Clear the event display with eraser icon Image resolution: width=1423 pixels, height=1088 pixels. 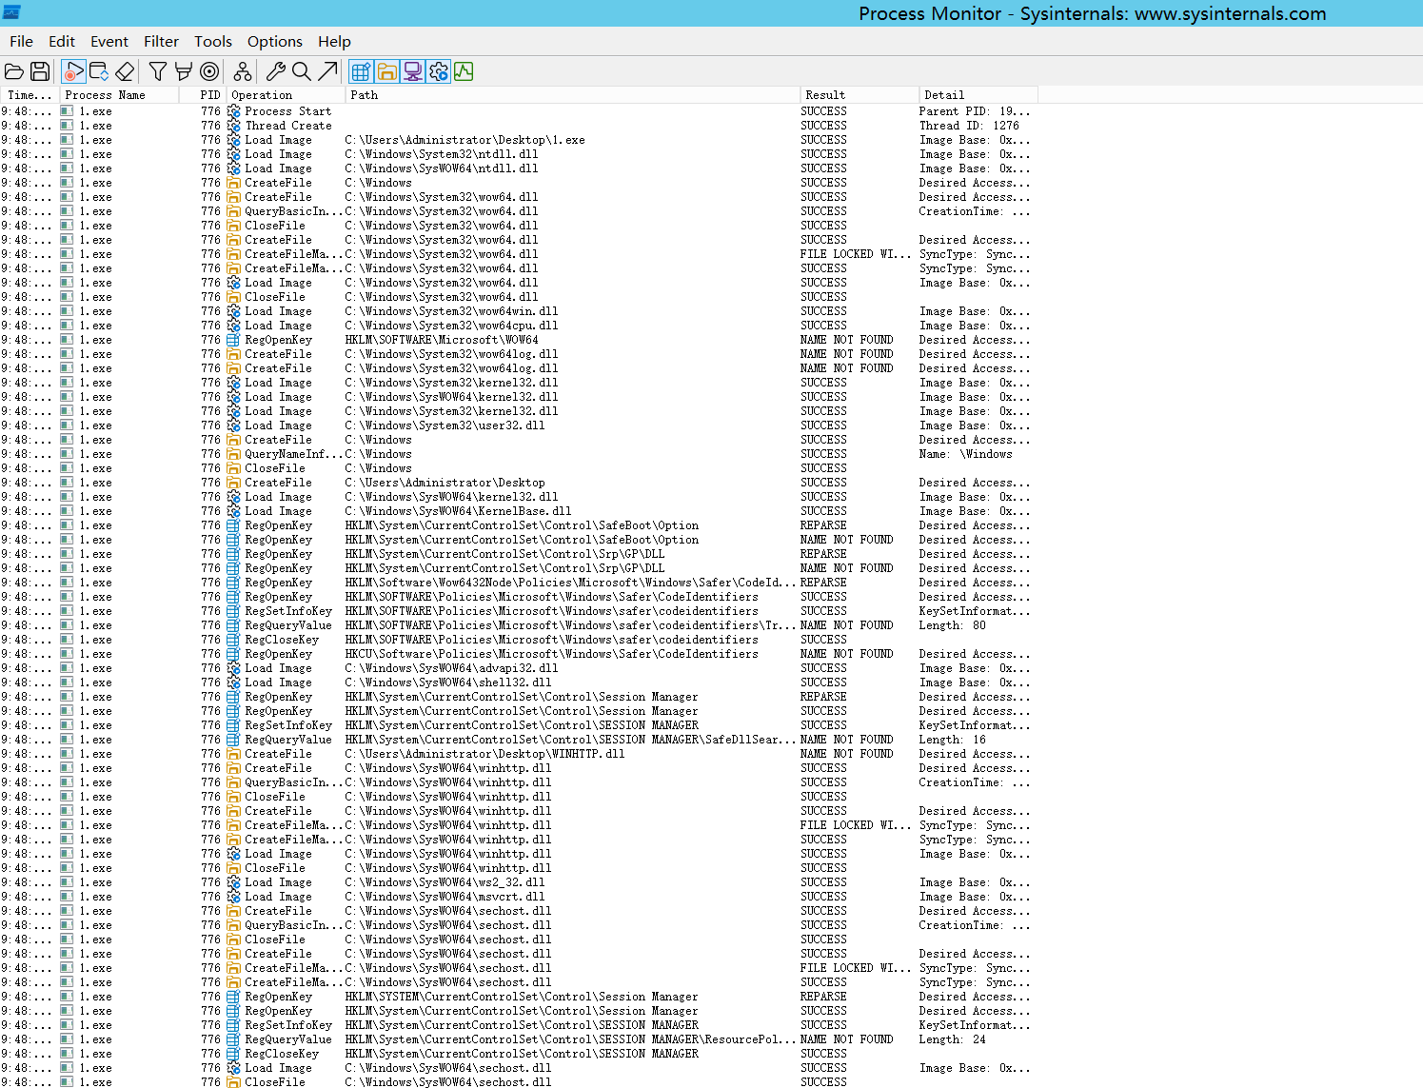[125, 71]
